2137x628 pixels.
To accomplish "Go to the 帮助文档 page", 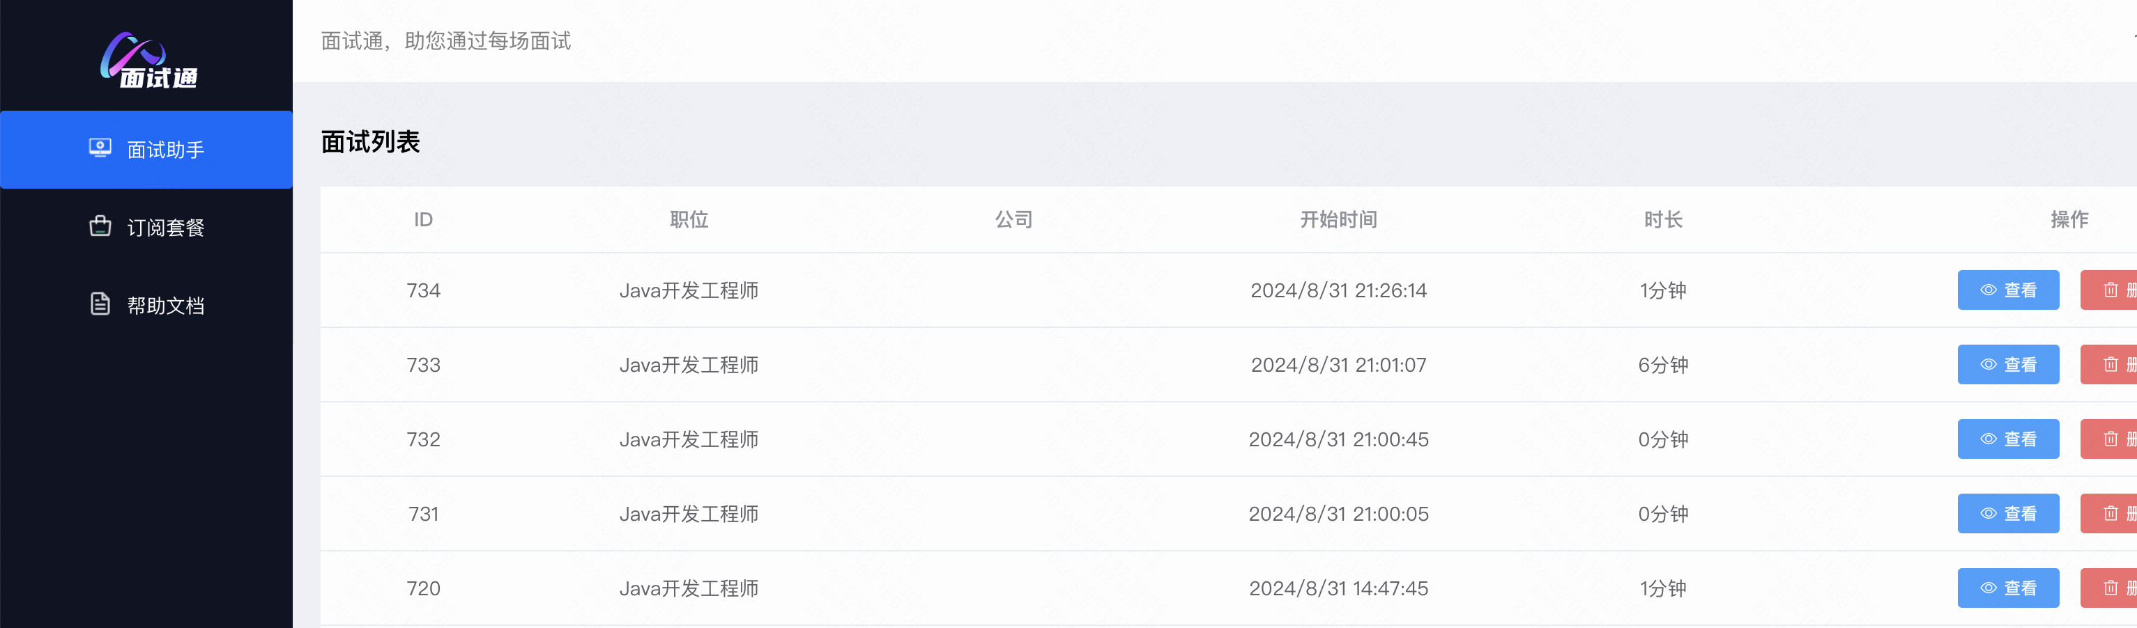I will (x=146, y=305).
